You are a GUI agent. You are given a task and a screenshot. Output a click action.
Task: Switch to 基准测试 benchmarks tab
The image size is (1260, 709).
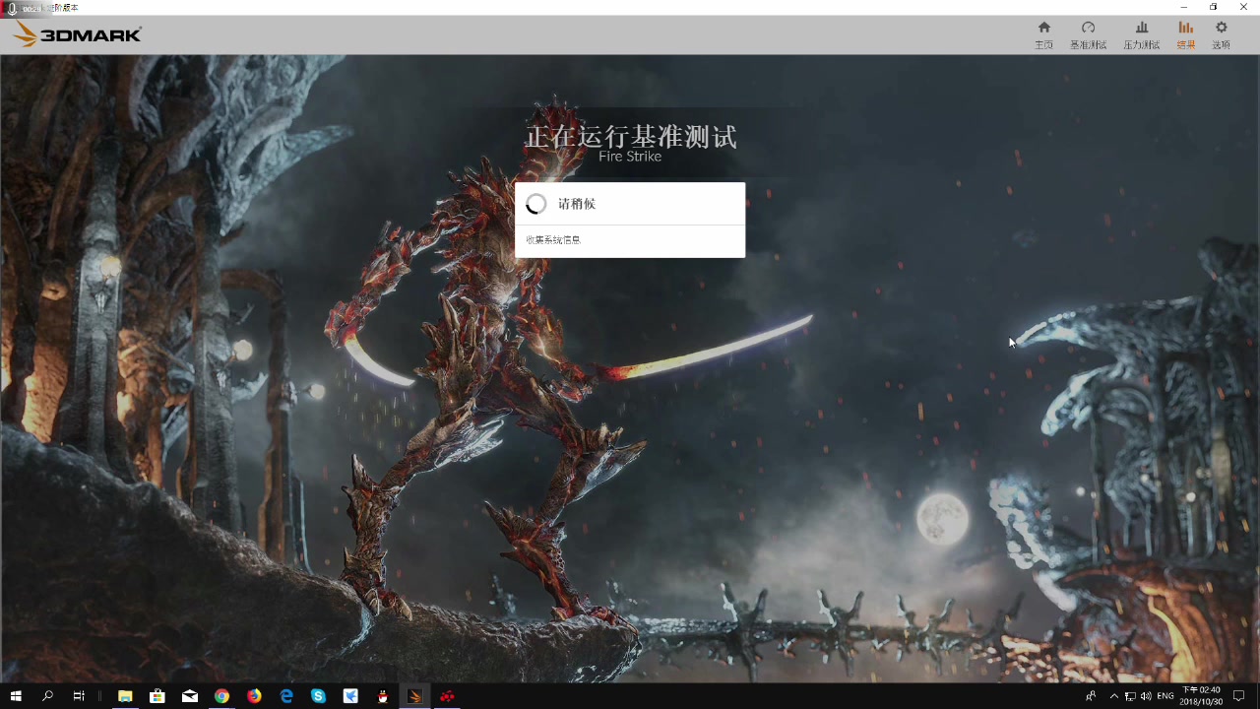pyautogui.click(x=1088, y=35)
